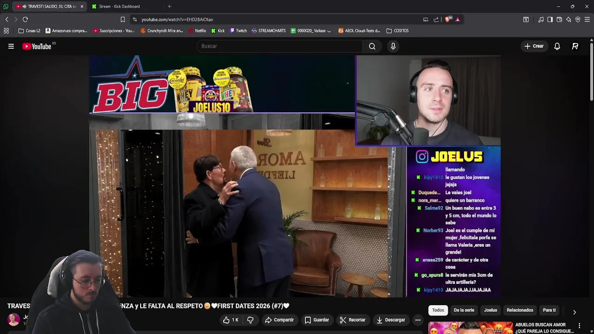Select the Todos filter chip
Screen dimensions: 594x334
pyautogui.click(x=438, y=310)
